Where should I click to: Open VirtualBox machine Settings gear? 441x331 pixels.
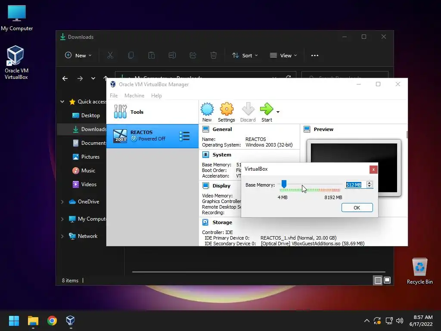click(x=227, y=112)
